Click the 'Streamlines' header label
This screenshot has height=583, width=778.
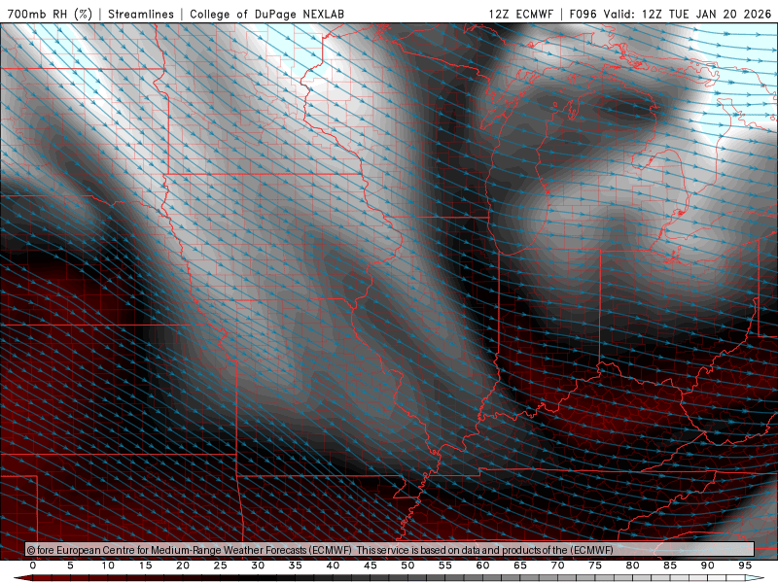click(141, 14)
